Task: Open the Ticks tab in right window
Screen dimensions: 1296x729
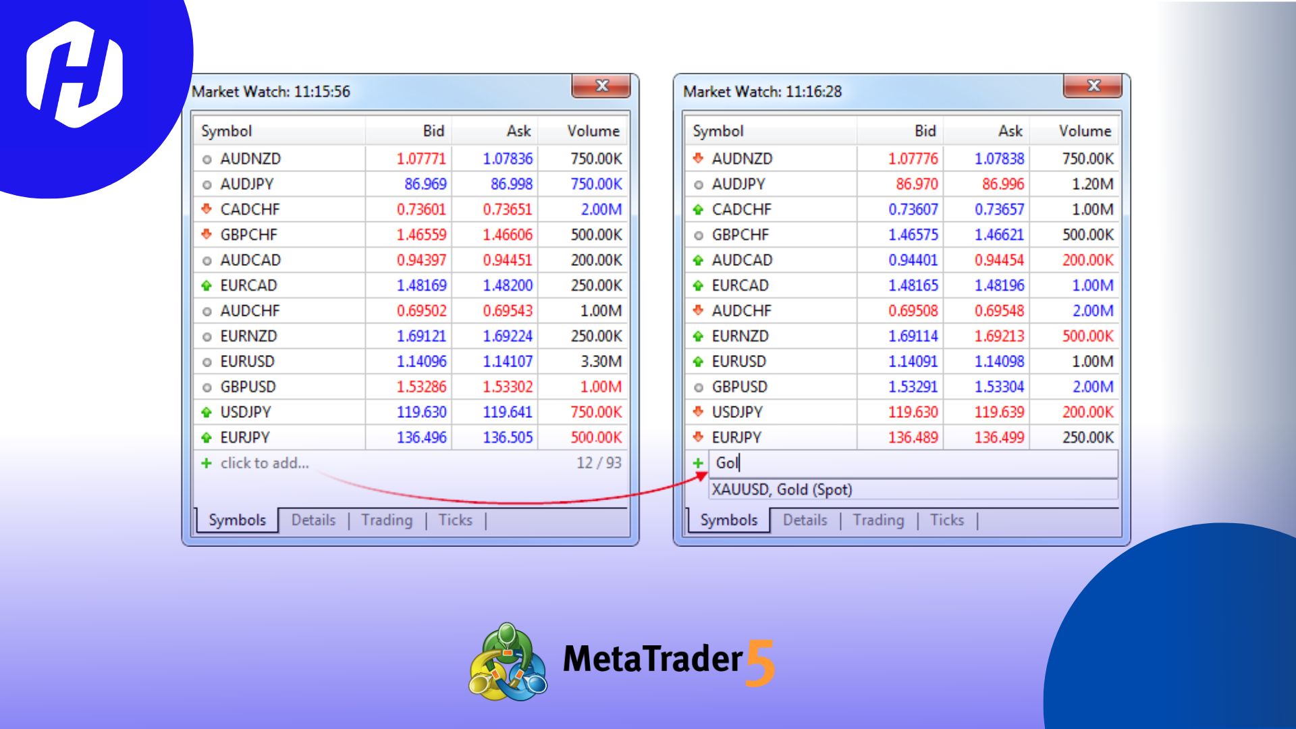Action: tap(947, 520)
